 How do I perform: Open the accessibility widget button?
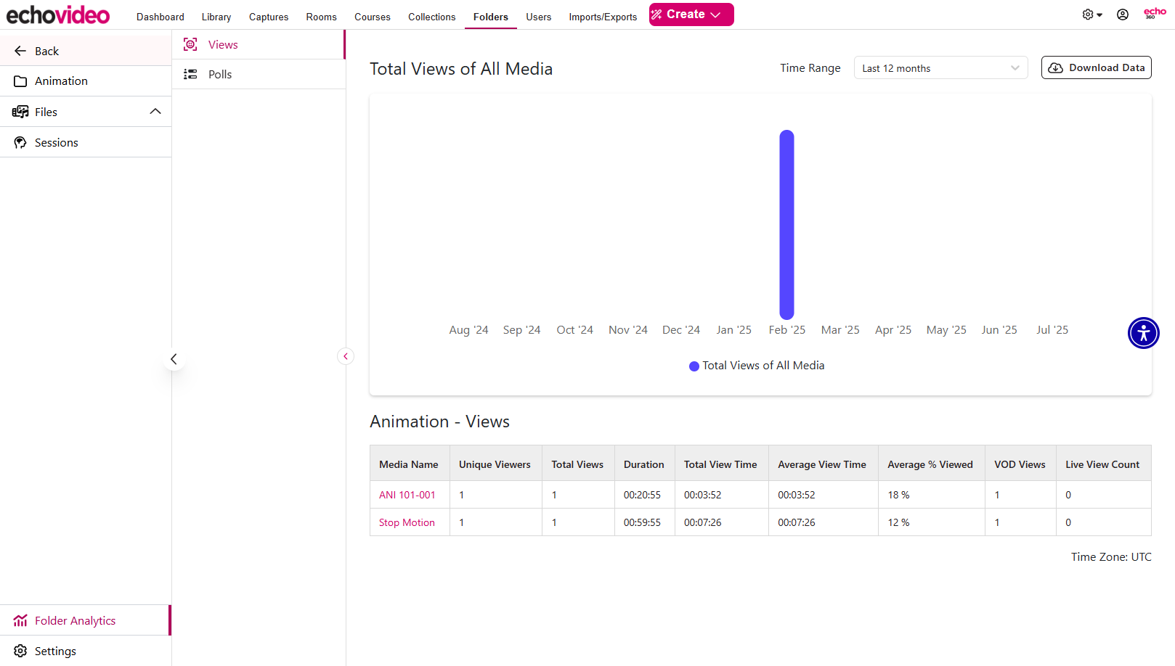point(1144,333)
